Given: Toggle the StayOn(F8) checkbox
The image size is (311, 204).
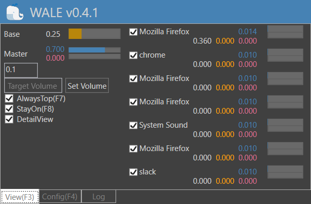Looking at the screenshot, I should pos(9,109).
